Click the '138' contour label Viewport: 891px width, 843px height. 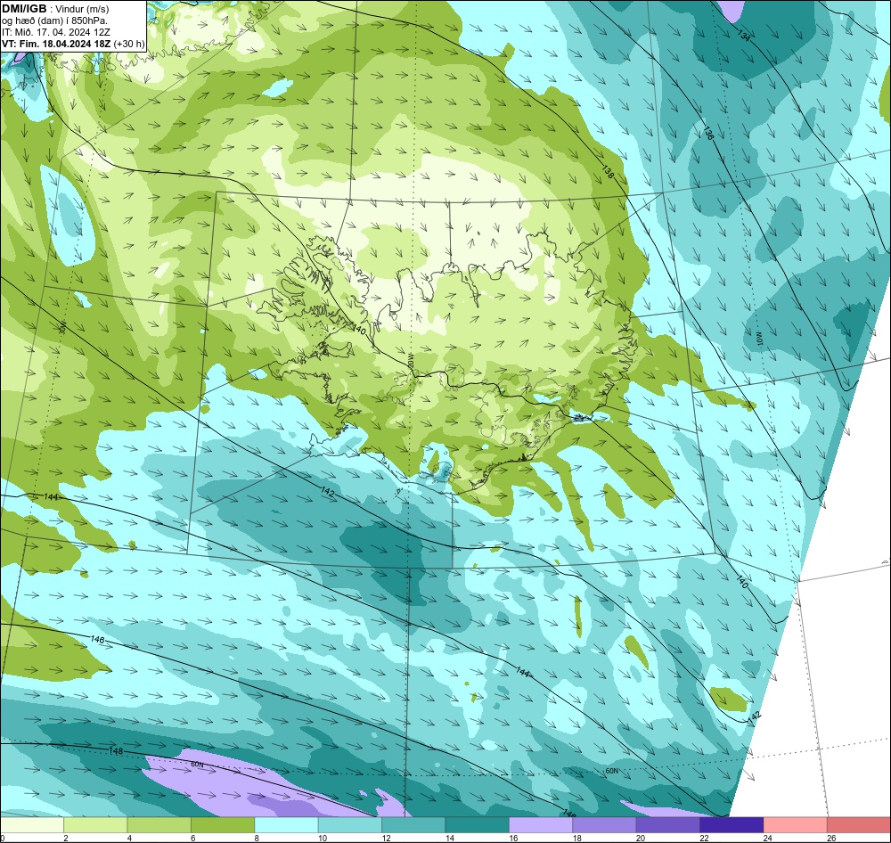click(608, 172)
